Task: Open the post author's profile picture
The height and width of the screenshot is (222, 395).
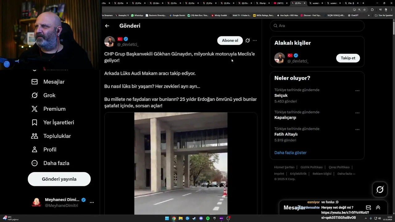Action: point(110,42)
